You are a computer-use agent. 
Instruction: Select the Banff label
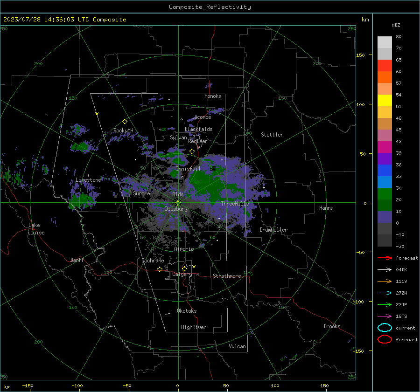tap(77, 260)
